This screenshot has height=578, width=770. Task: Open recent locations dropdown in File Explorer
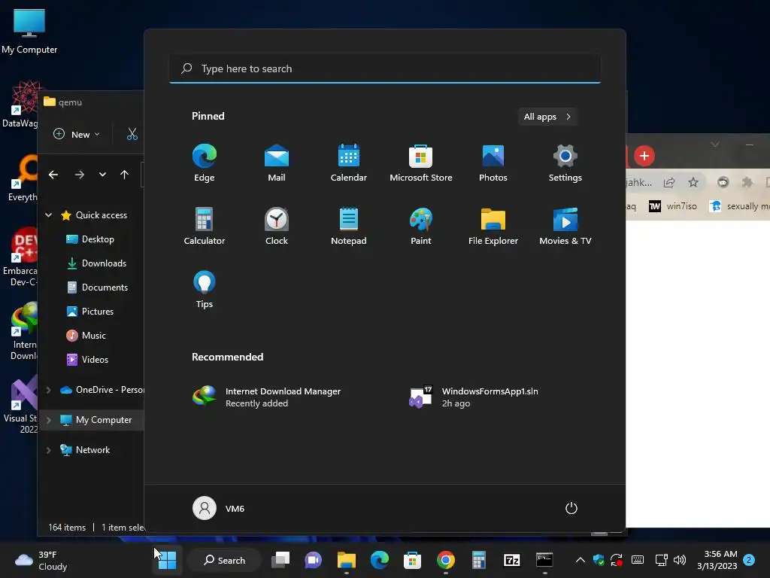point(102,175)
